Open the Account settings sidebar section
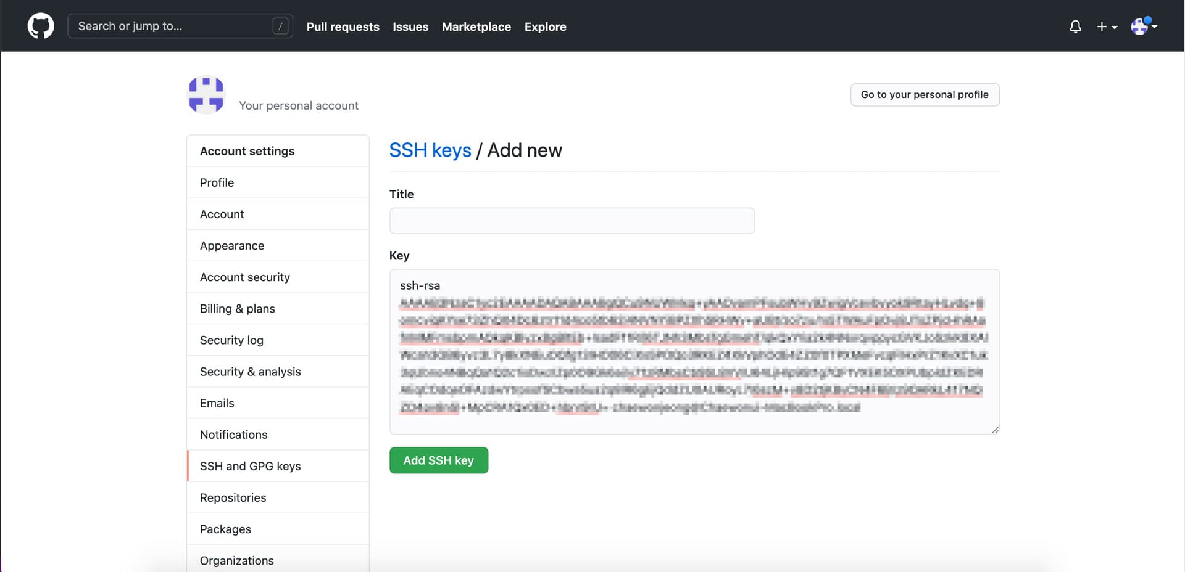 point(247,150)
